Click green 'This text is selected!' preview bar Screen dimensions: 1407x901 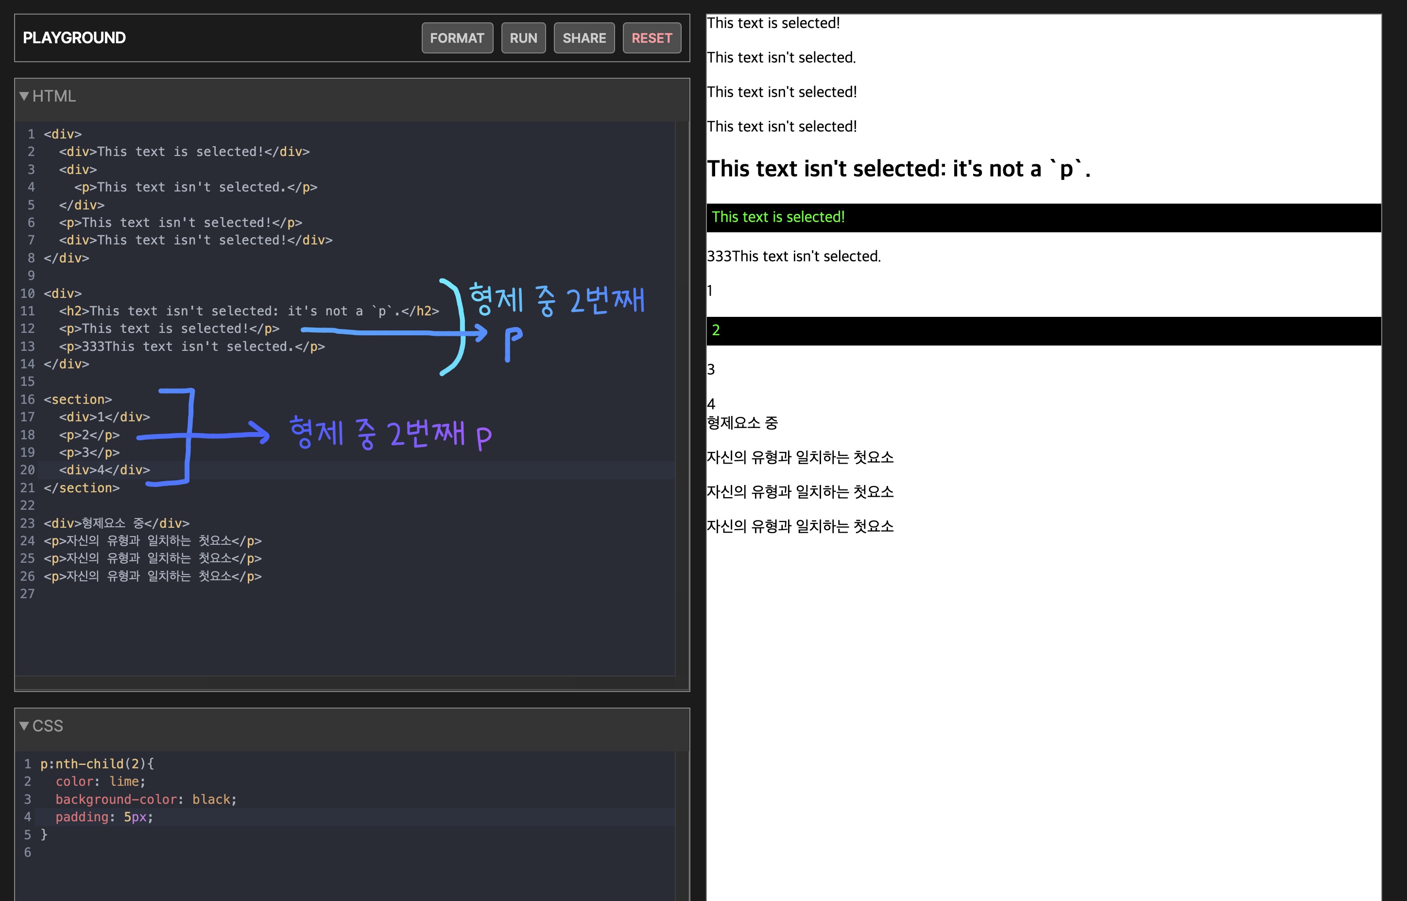(778, 217)
